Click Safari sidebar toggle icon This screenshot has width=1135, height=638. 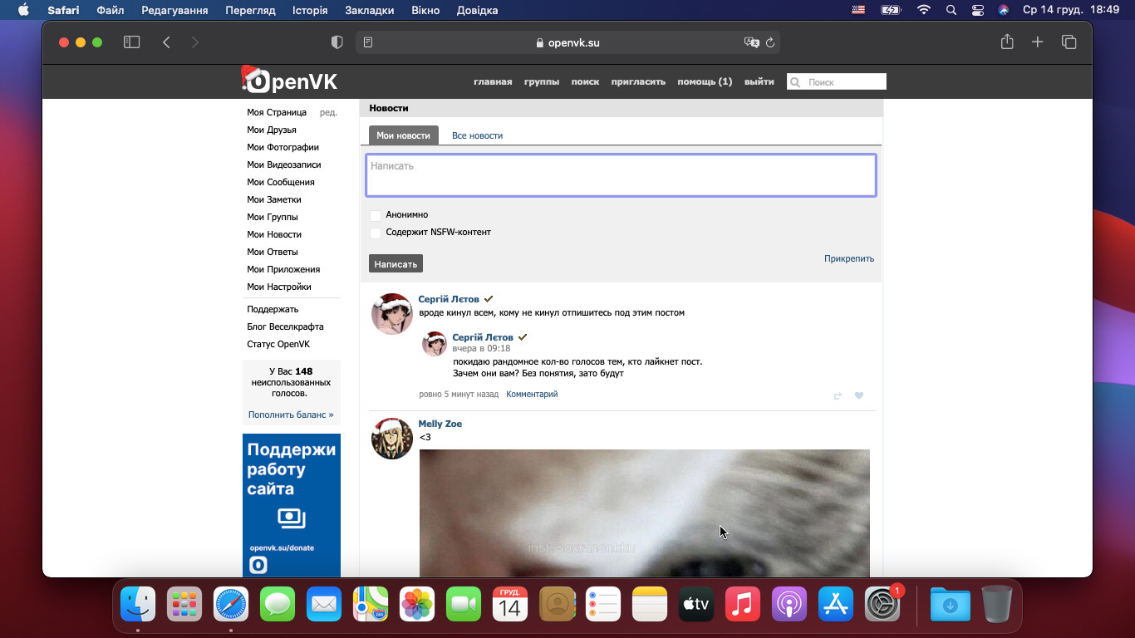pos(131,42)
